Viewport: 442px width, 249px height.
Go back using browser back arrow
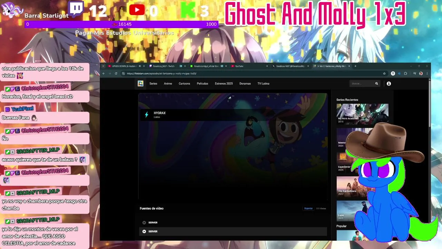tap(104, 73)
